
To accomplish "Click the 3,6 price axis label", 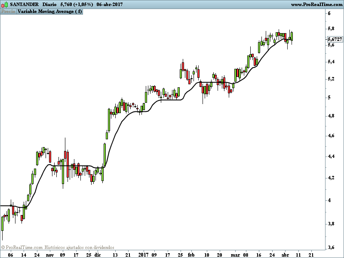I will coord(331,248).
